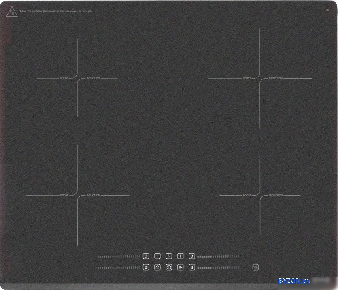Toggle the child lock padlock icon
Viewport: 338px width, 290px height.
coord(157,267)
